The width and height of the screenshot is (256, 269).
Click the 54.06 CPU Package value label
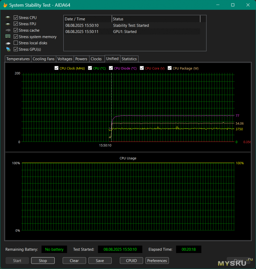(x=239, y=123)
